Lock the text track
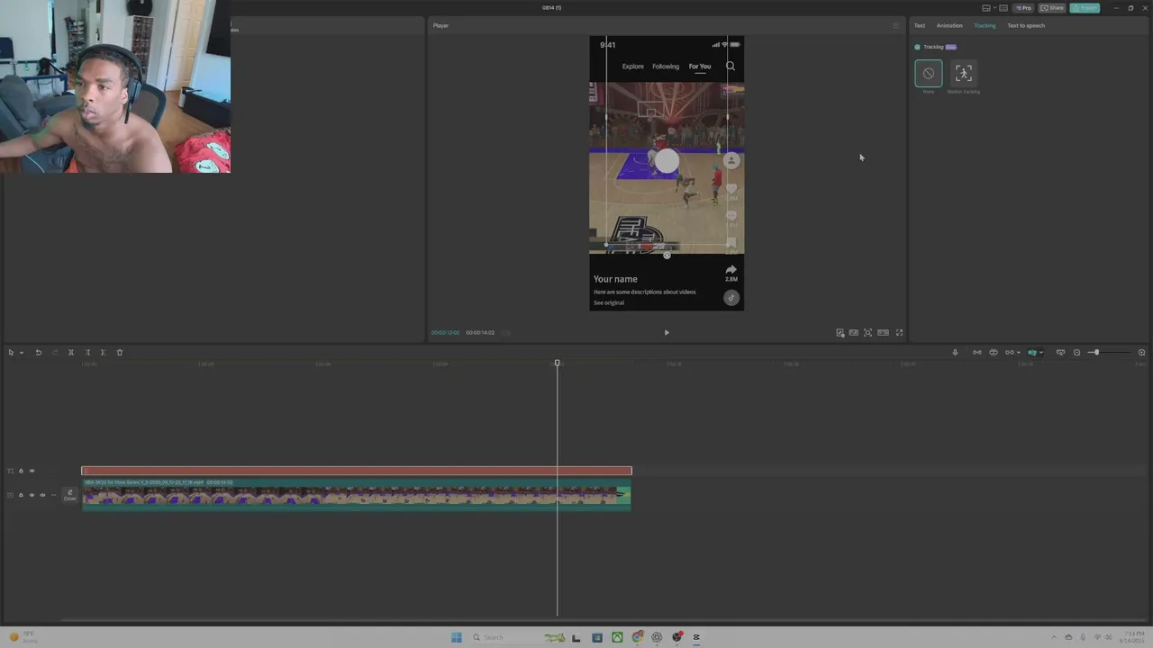The height and width of the screenshot is (648, 1153). click(x=21, y=471)
